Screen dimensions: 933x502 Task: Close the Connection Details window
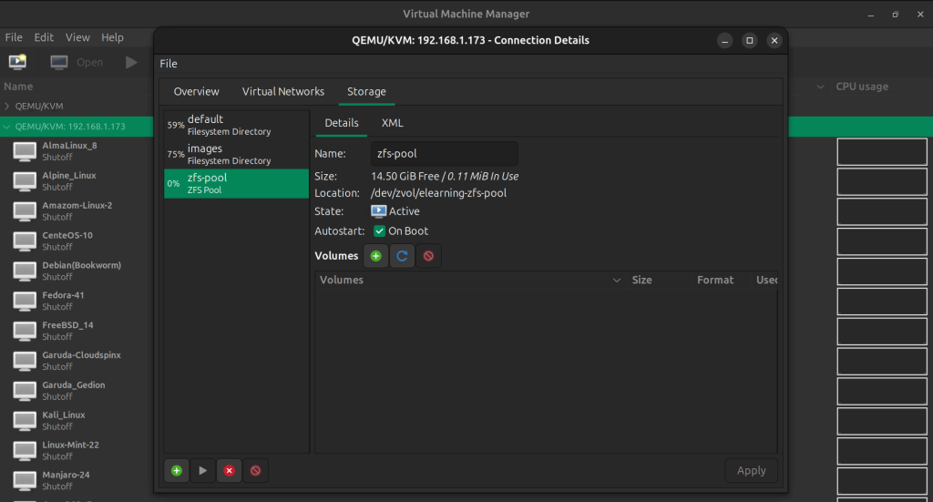[774, 40]
